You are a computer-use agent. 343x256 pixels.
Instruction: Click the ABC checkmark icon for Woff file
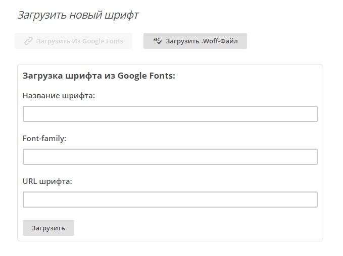[157, 41]
